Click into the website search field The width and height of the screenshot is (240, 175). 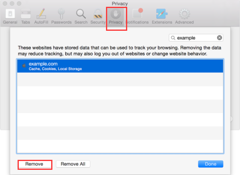(x=196, y=38)
